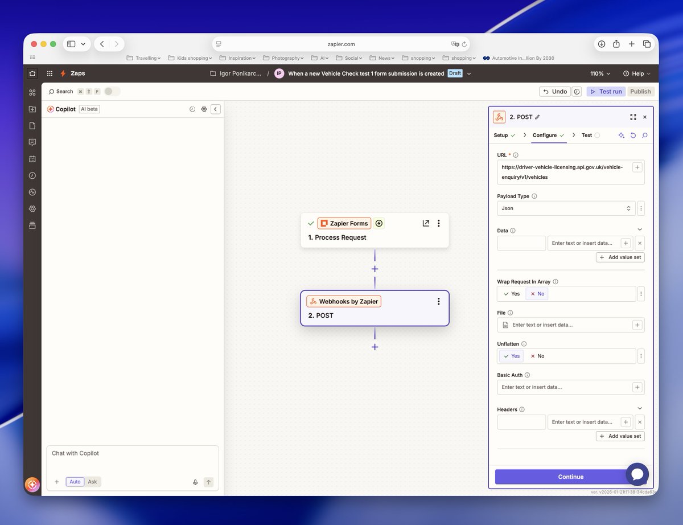Add attachment in Copilot chat
The width and height of the screenshot is (683, 525).
(56, 482)
